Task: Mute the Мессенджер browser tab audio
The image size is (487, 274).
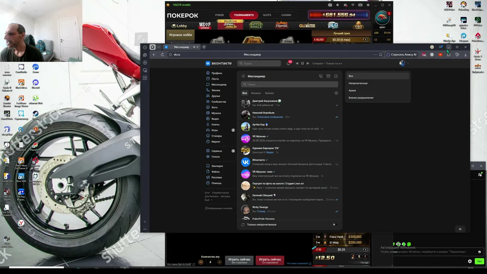Action: point(194,47)
